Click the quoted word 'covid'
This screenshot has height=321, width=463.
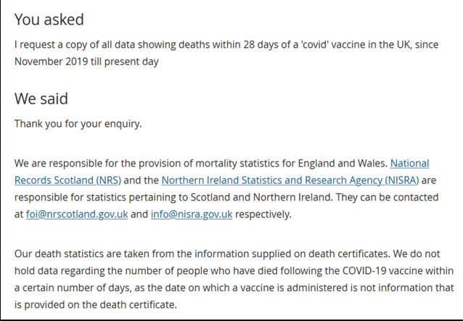pyautogui.click(x=314, y=44)
